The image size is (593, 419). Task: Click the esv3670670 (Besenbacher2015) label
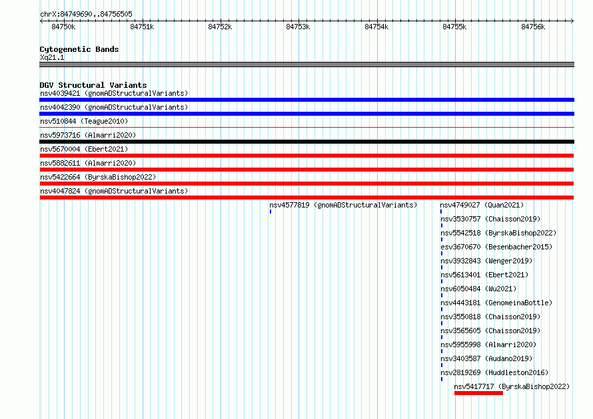pos(496,247)
